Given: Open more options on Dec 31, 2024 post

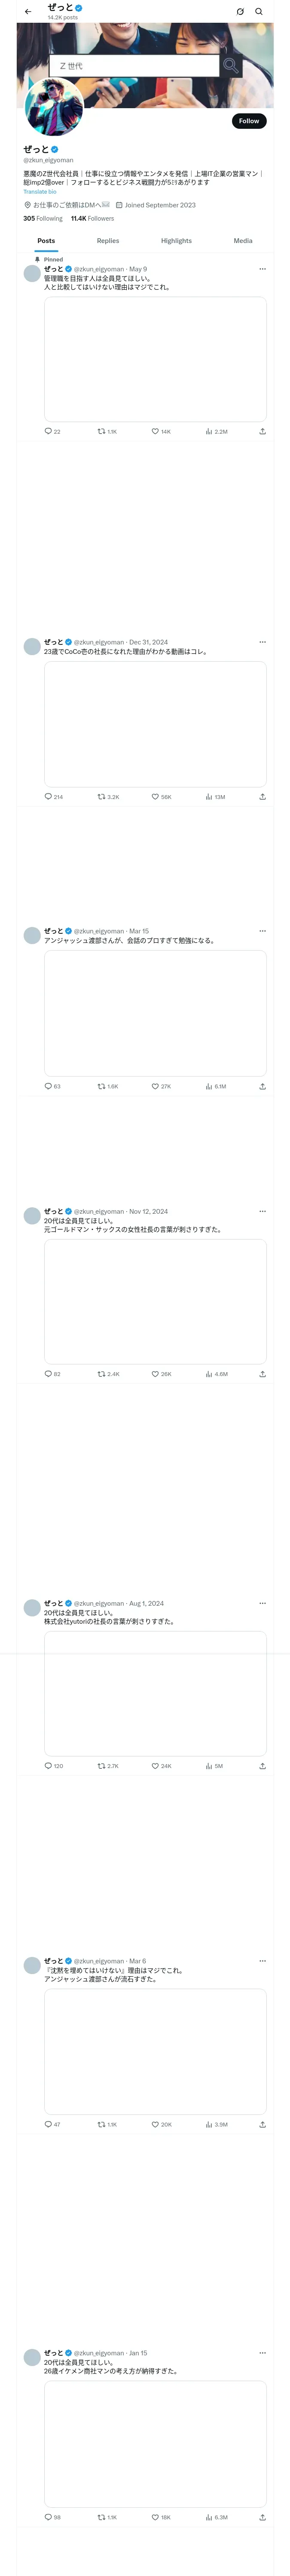Looking at the screenshot, I should tap(262, 642).
